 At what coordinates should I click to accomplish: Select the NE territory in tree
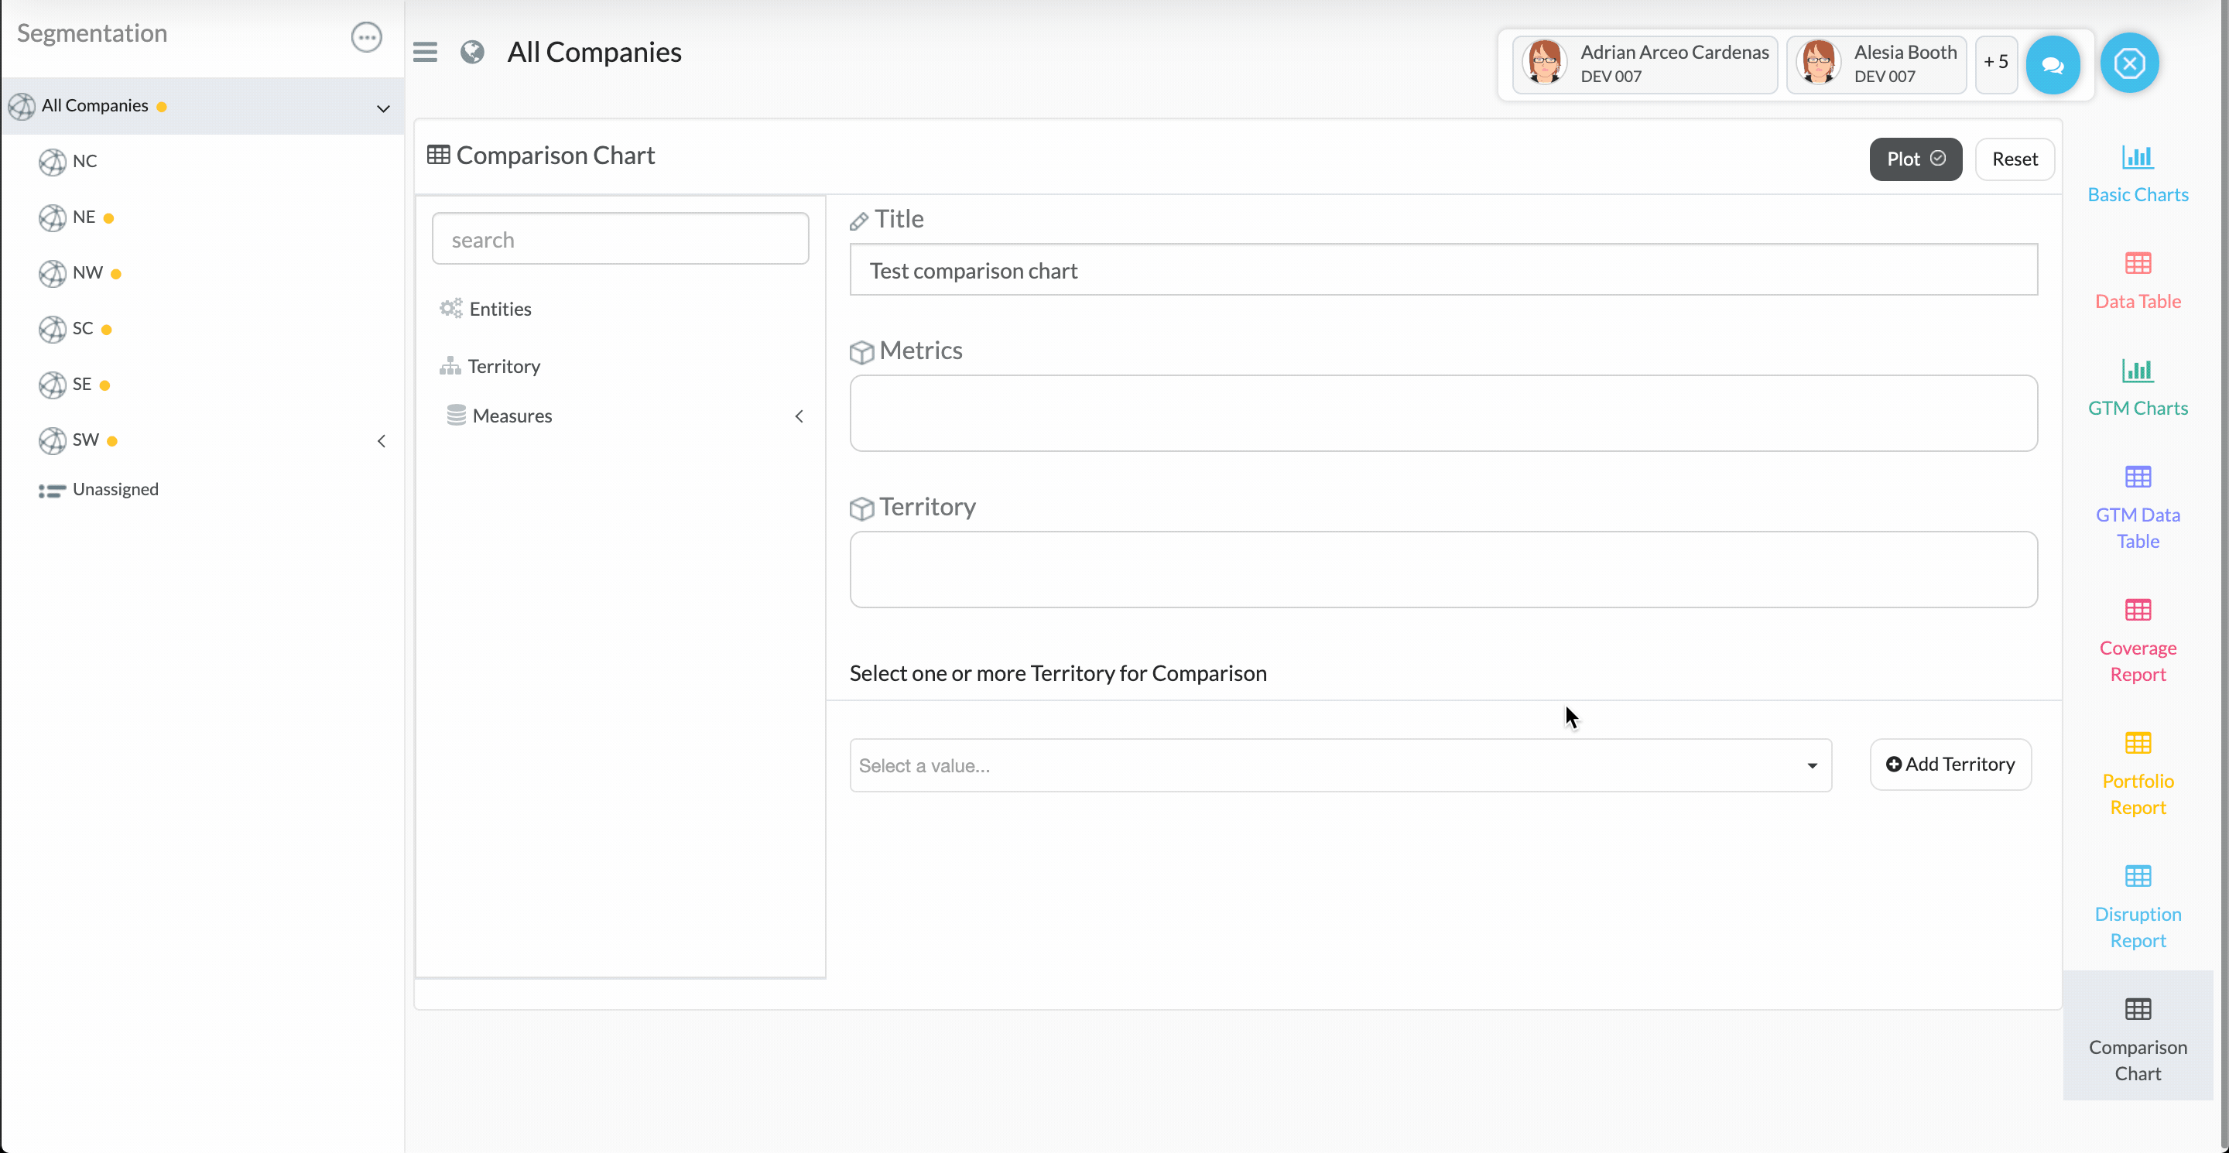pyautogui.click(x=84, y=217)
